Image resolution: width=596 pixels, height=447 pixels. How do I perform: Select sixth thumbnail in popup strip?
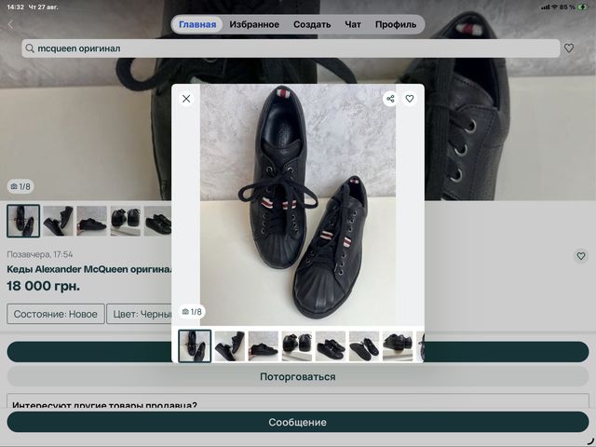364,345
